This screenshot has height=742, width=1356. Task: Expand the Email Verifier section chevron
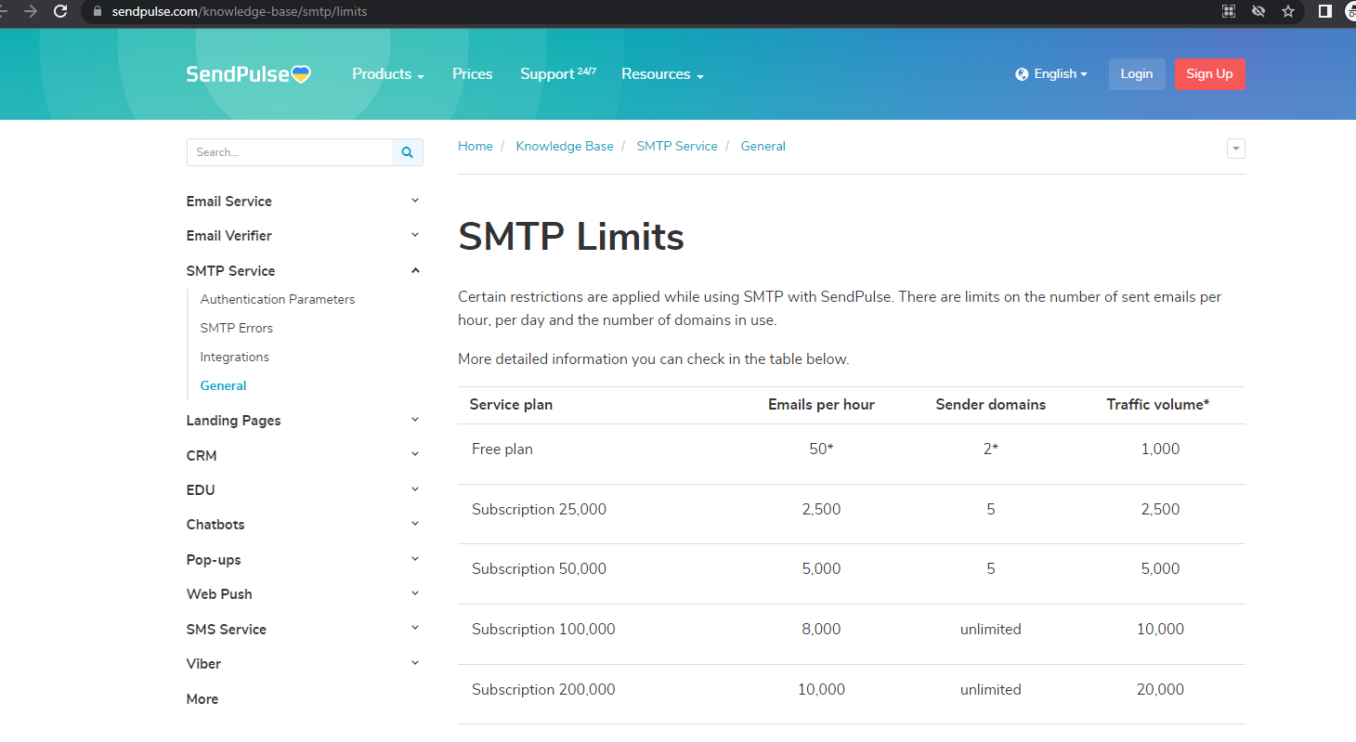tap(415, 235)
